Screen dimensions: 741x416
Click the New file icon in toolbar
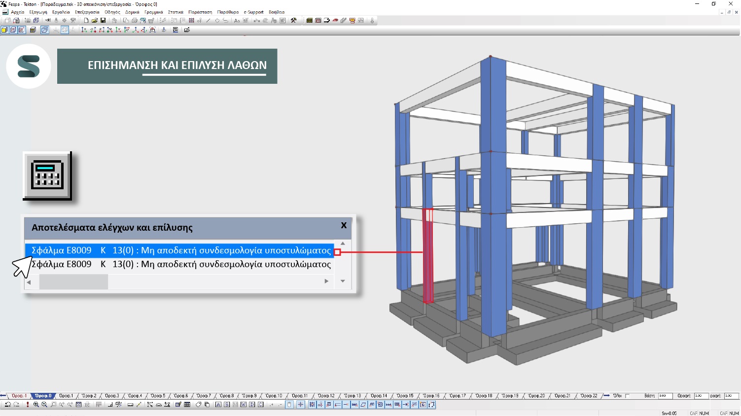86,21
